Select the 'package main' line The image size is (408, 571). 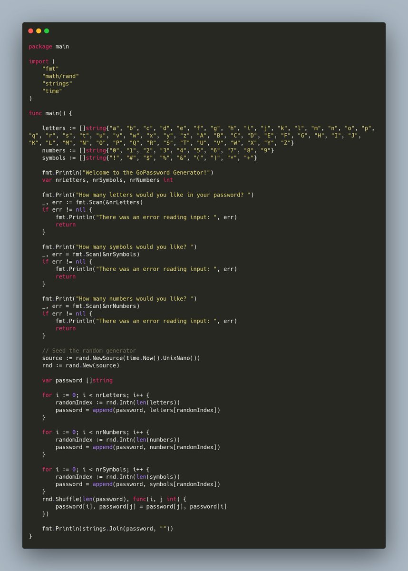tap(49, 47)
